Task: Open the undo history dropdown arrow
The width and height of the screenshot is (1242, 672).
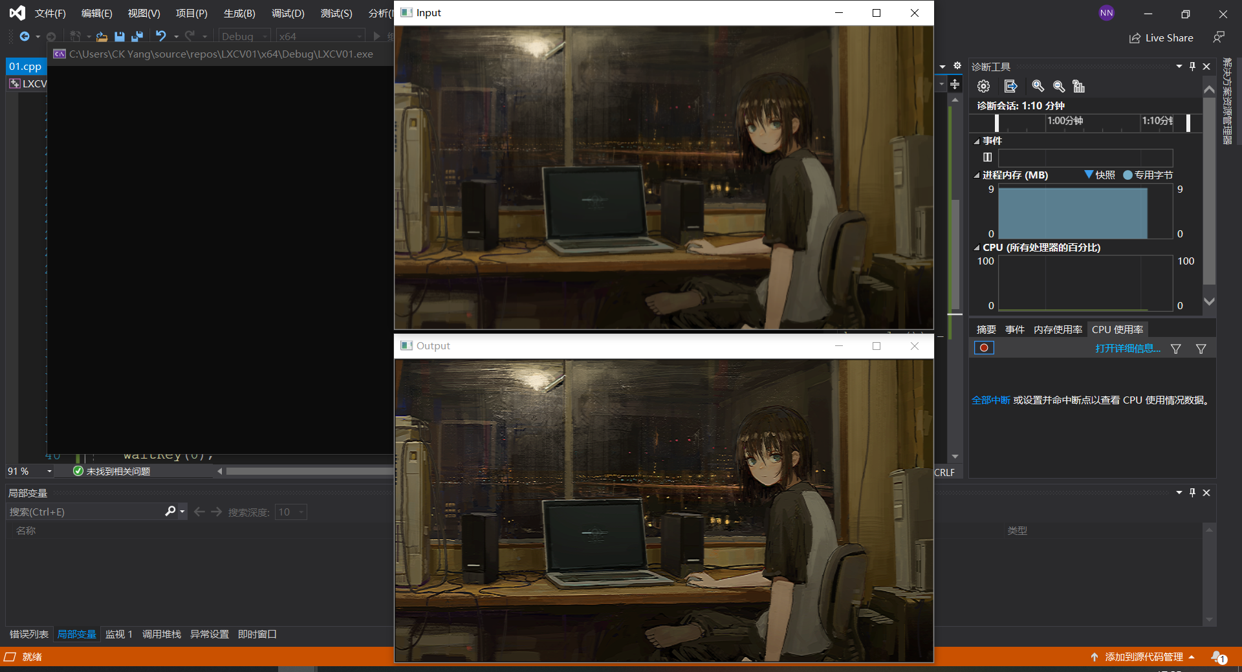Action: 176,37
